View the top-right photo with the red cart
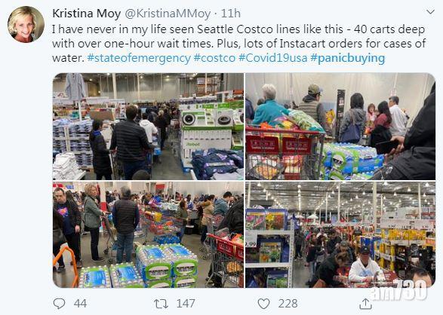443x315 pixels. [340, 127]
